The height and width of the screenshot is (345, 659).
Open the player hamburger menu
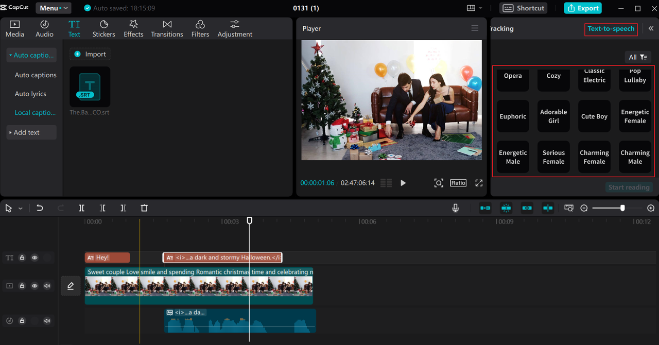point(475,28)
